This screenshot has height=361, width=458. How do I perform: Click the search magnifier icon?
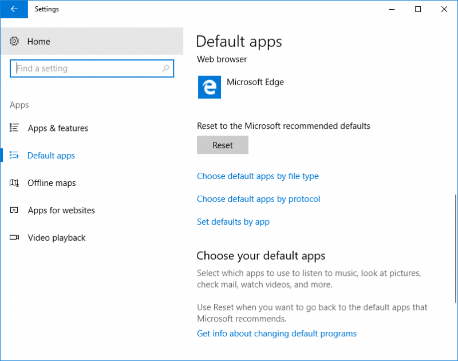(165, 68)
